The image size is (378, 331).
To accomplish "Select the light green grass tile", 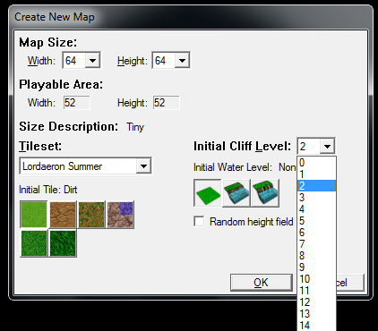I will (x=34, y=215).
